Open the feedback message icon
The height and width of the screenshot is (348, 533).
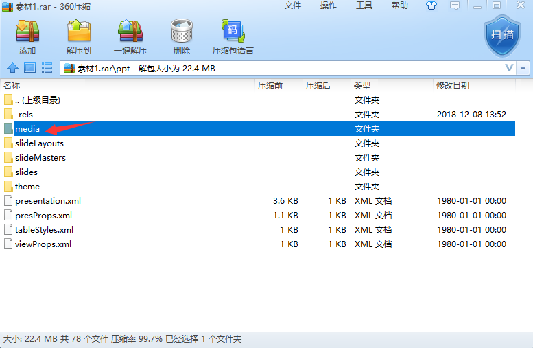point(455,5)
